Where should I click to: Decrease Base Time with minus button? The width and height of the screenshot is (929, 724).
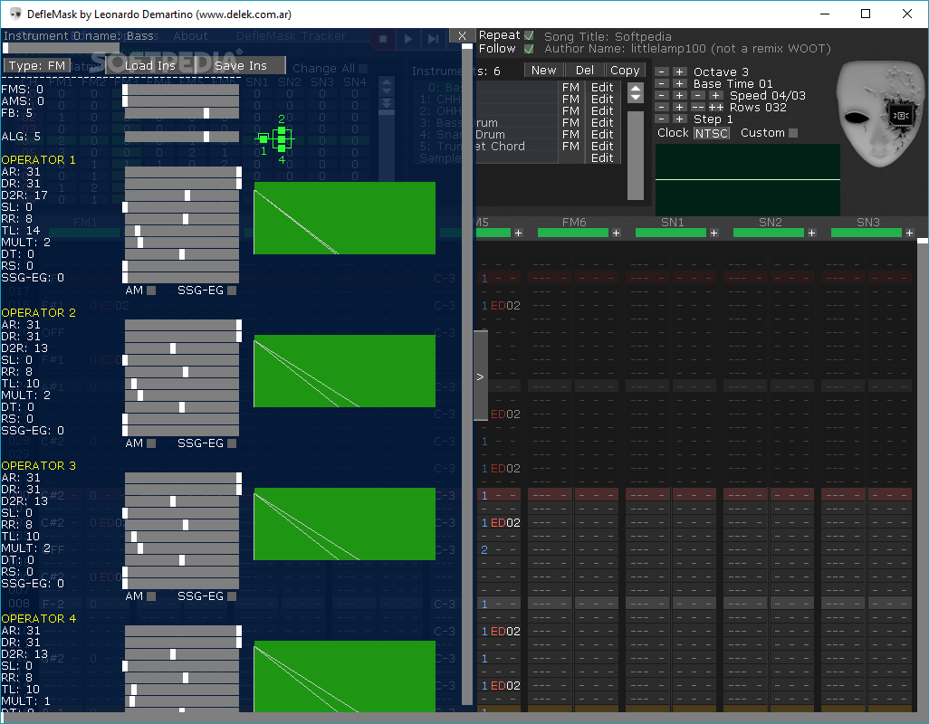click(662, 83)
